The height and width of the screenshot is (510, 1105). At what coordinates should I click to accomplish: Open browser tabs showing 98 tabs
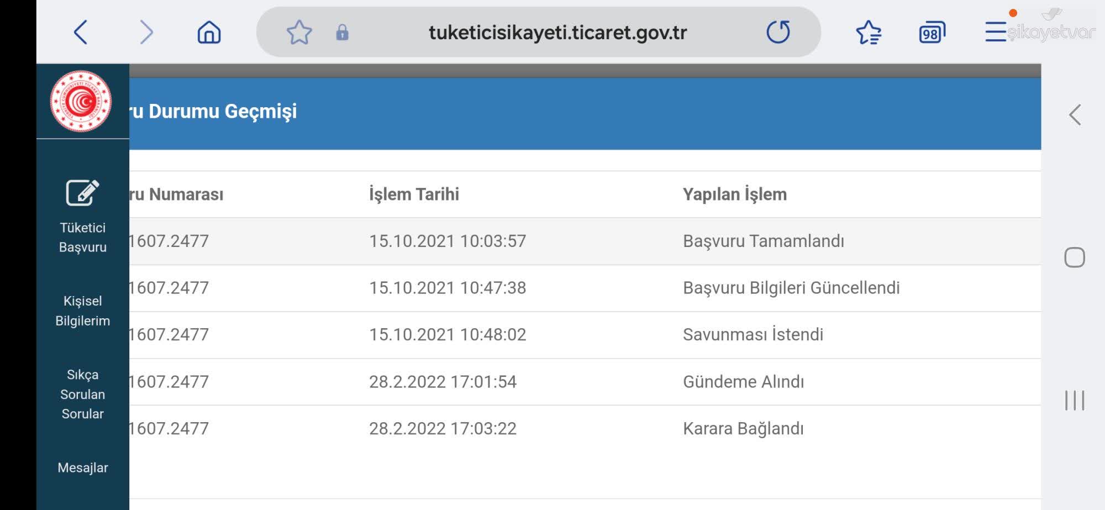(931, 32)
